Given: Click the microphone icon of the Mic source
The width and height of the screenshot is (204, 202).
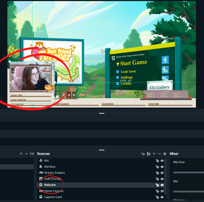Looking at the screenshot, I should click(x=41, y=160).
